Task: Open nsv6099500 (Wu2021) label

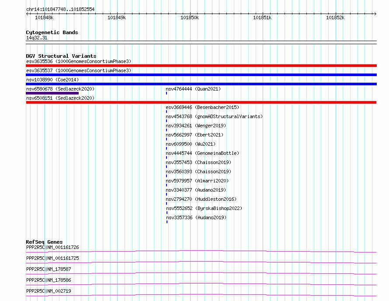Action: (191, 144)
